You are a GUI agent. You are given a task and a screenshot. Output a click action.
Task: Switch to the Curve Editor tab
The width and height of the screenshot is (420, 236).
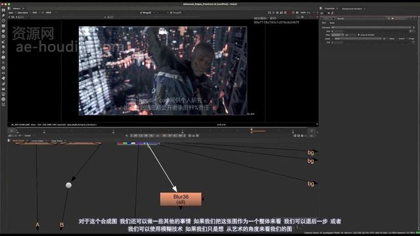[37, 141]
